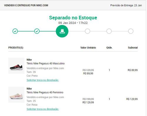Click the Qtde. column header

pos(109,48)
